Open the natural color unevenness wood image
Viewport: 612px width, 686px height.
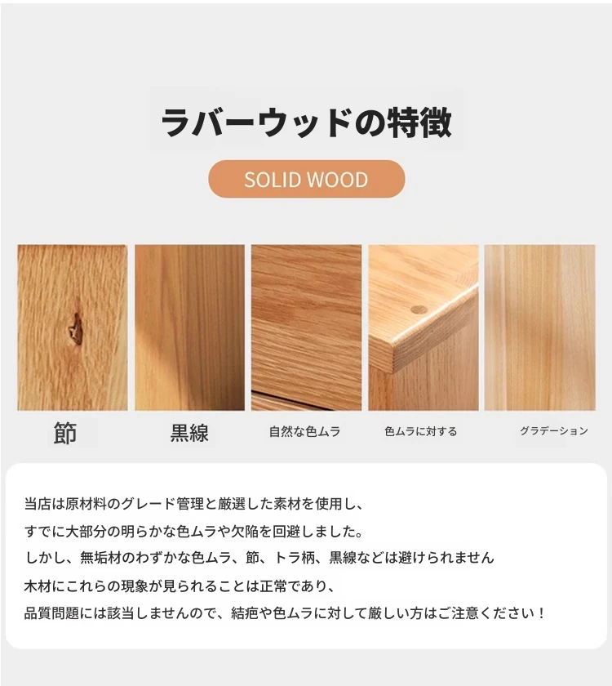coord(307,327)
